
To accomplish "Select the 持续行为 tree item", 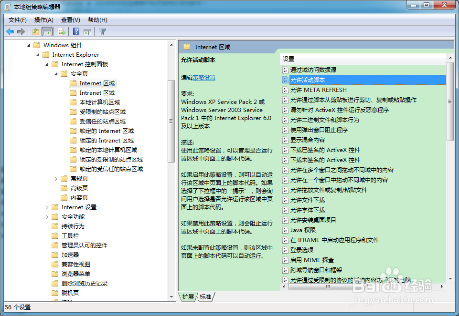I will 73,226.
